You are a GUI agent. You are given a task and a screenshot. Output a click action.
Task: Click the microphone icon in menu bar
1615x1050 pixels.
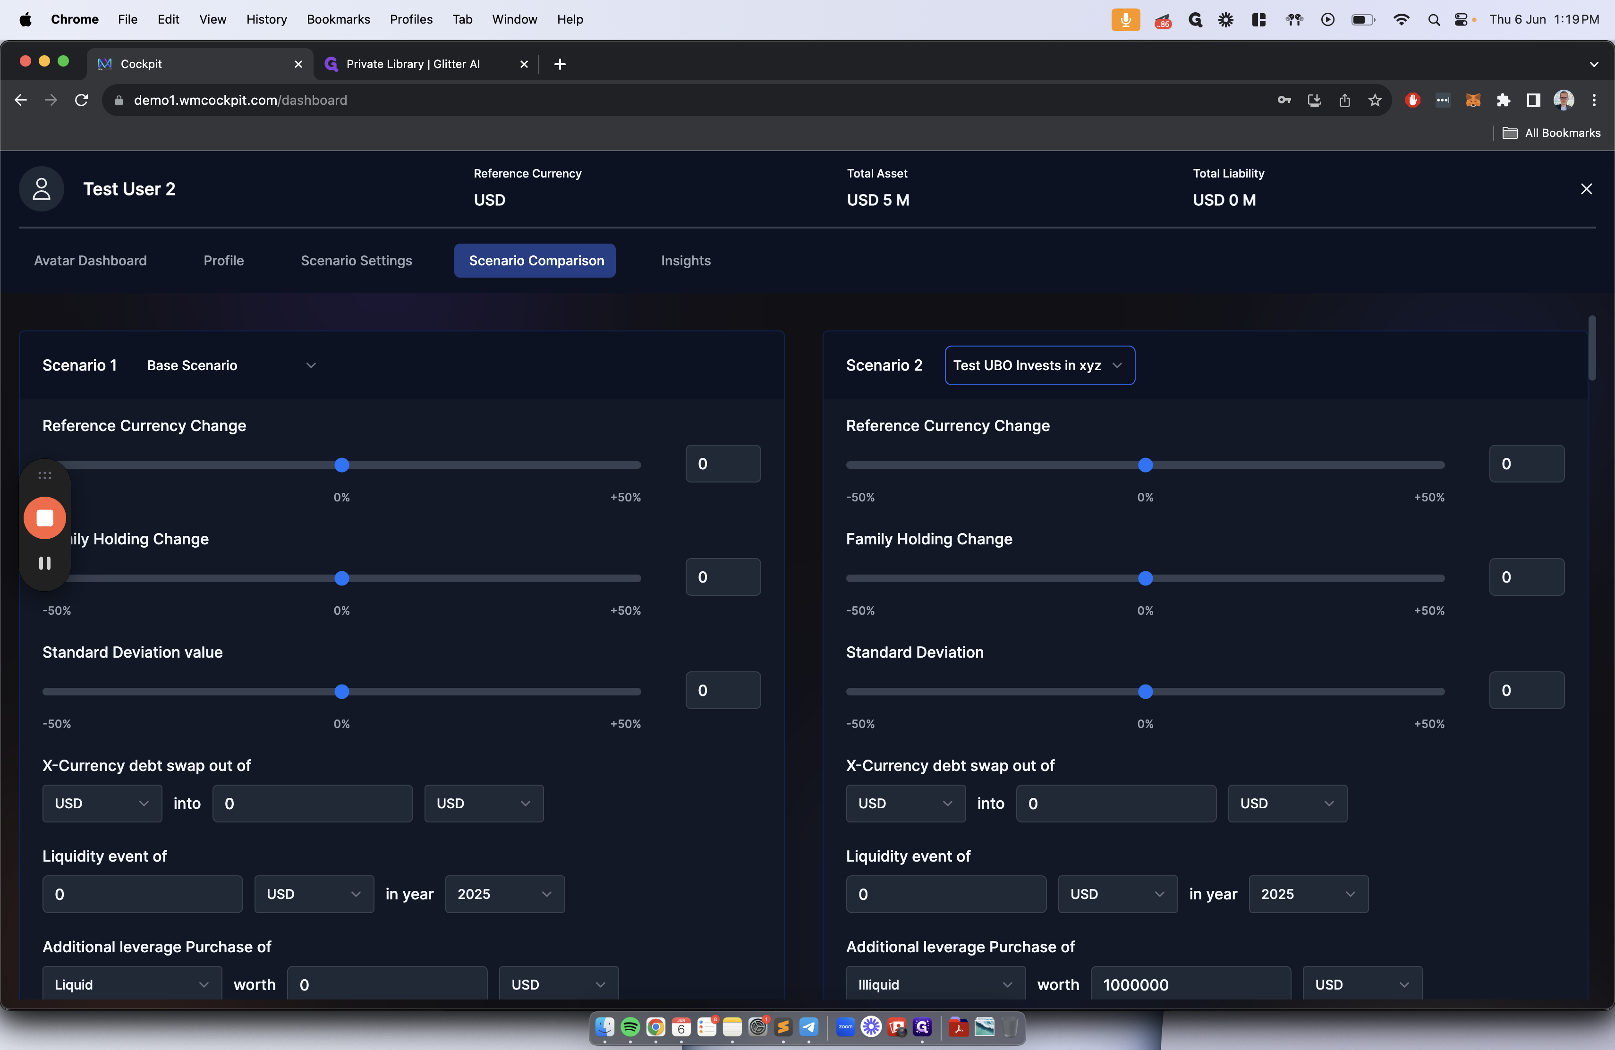coord(1125,20)
